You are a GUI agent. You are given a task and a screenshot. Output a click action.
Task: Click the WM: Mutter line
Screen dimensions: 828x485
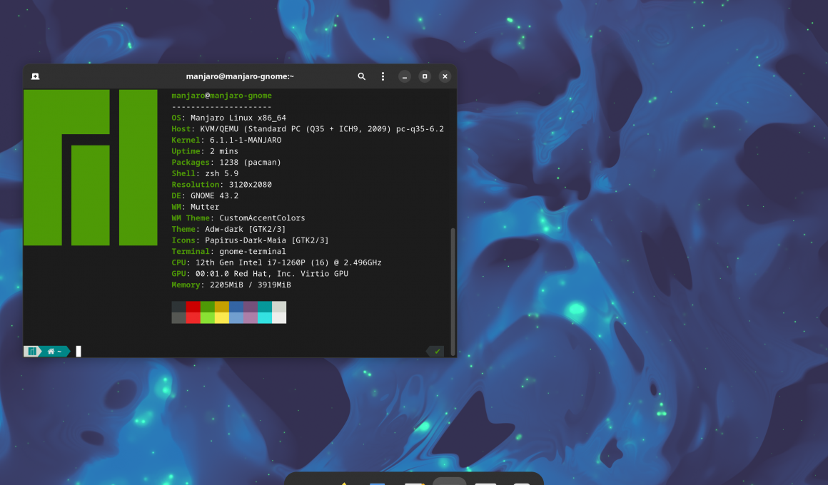(x=196, y=207)
